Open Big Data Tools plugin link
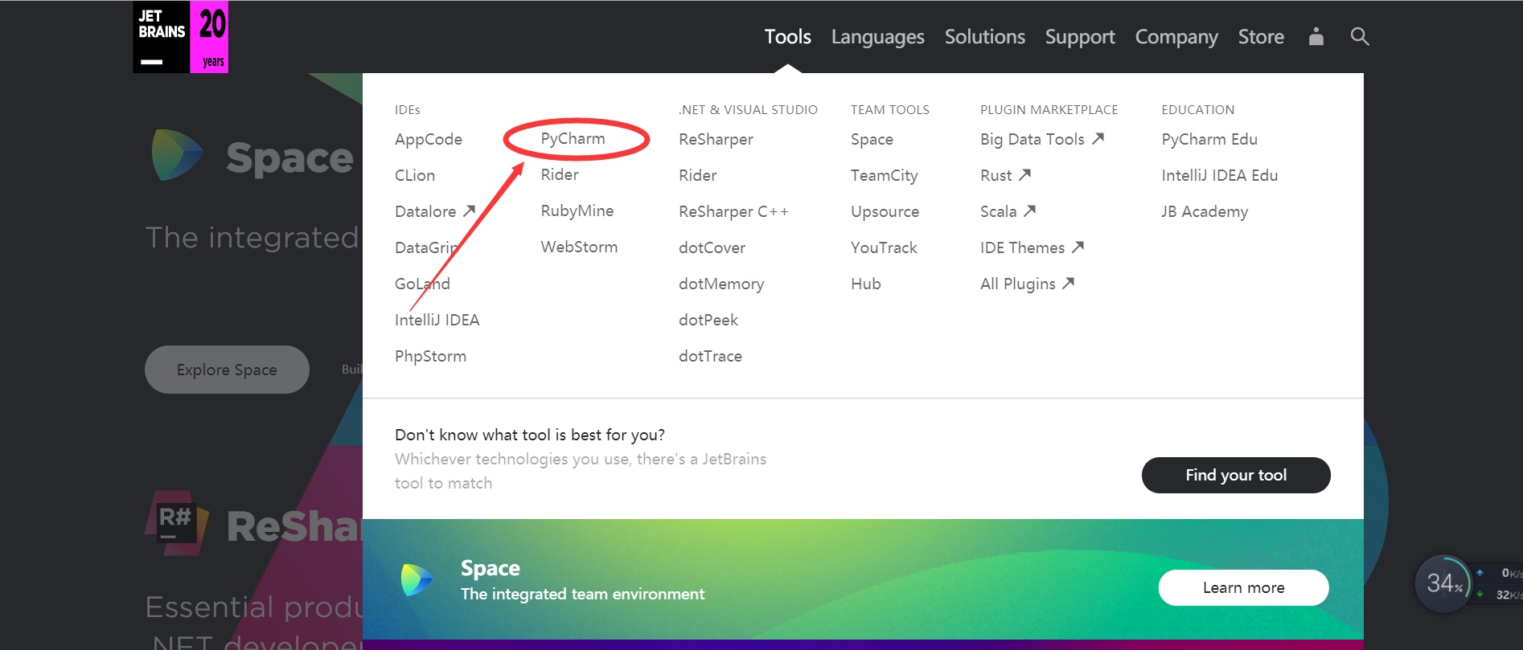This screenshot has width=1523, height=650. point(1042,139)
